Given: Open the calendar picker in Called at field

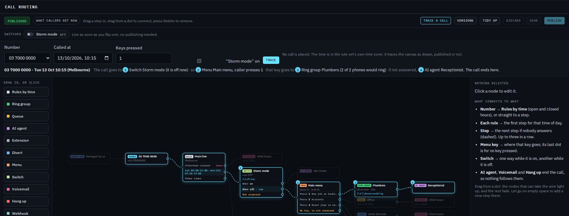Looking at the screenshot, I should 107,58.
